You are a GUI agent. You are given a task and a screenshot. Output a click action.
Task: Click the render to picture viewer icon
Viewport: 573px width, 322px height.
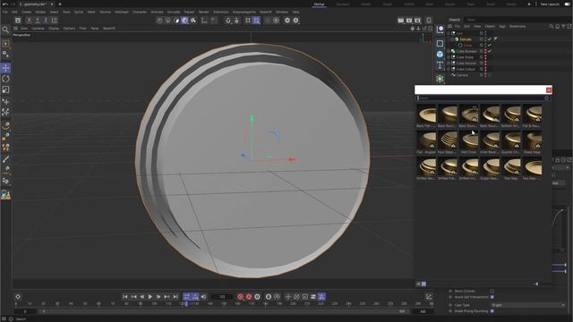[x=409, y=21]
